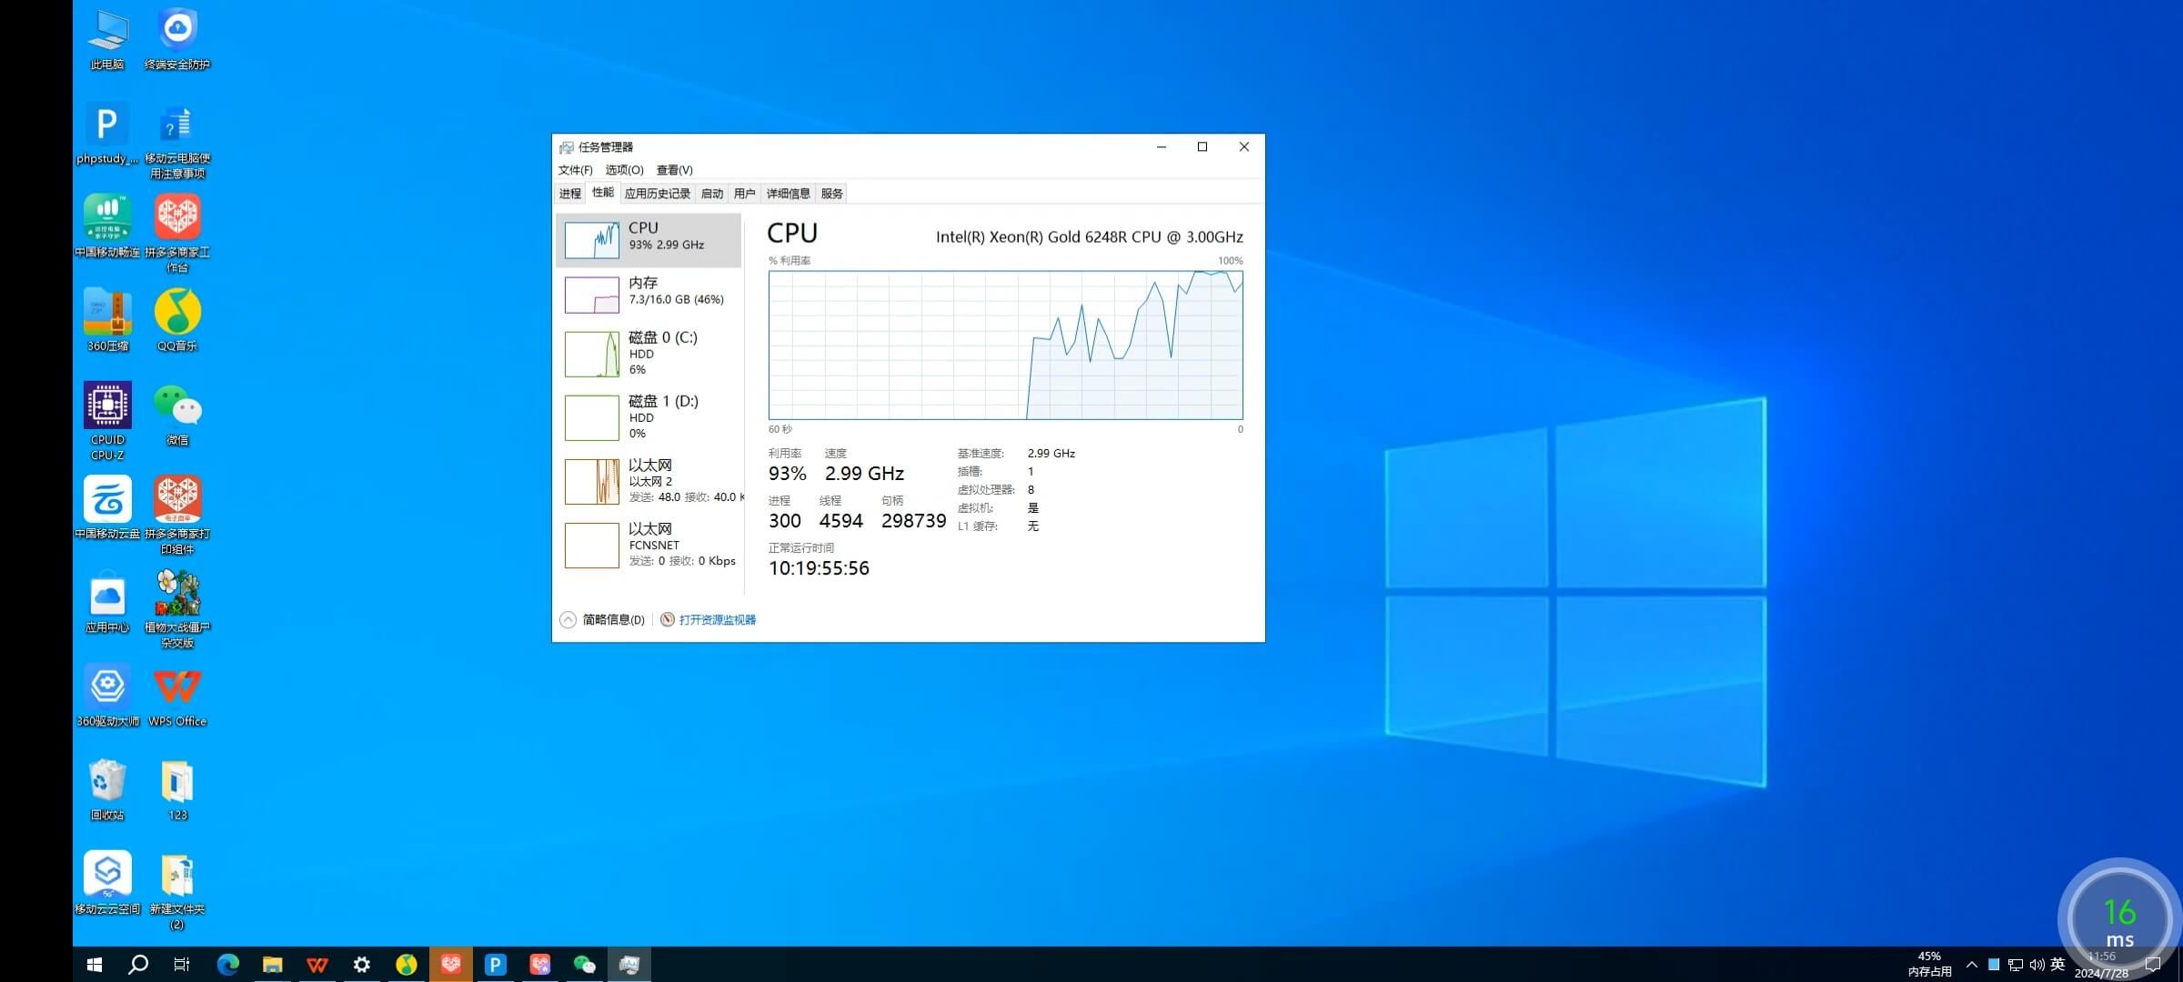This screenshot has height=982, width=2183.
Task: Click the Task Manager title bar icon
Action: (x=567, y=147)
